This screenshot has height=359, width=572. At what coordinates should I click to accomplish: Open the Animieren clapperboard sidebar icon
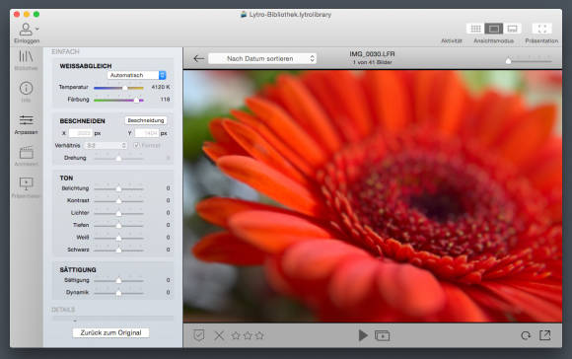[26, 153]
